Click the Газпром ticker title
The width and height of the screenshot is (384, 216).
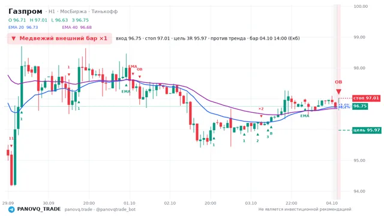pos(25,11)
